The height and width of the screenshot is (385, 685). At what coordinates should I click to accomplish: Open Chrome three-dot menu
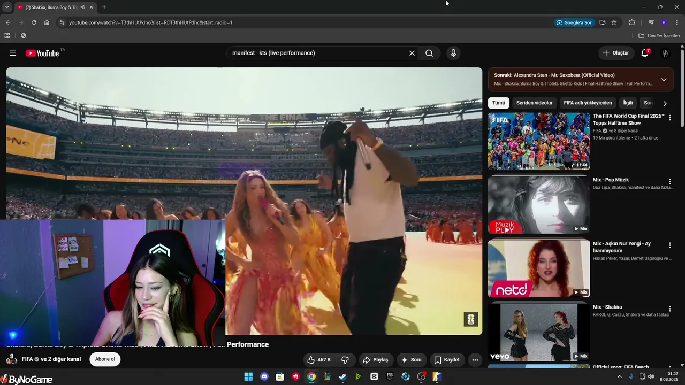coord(676,22)
